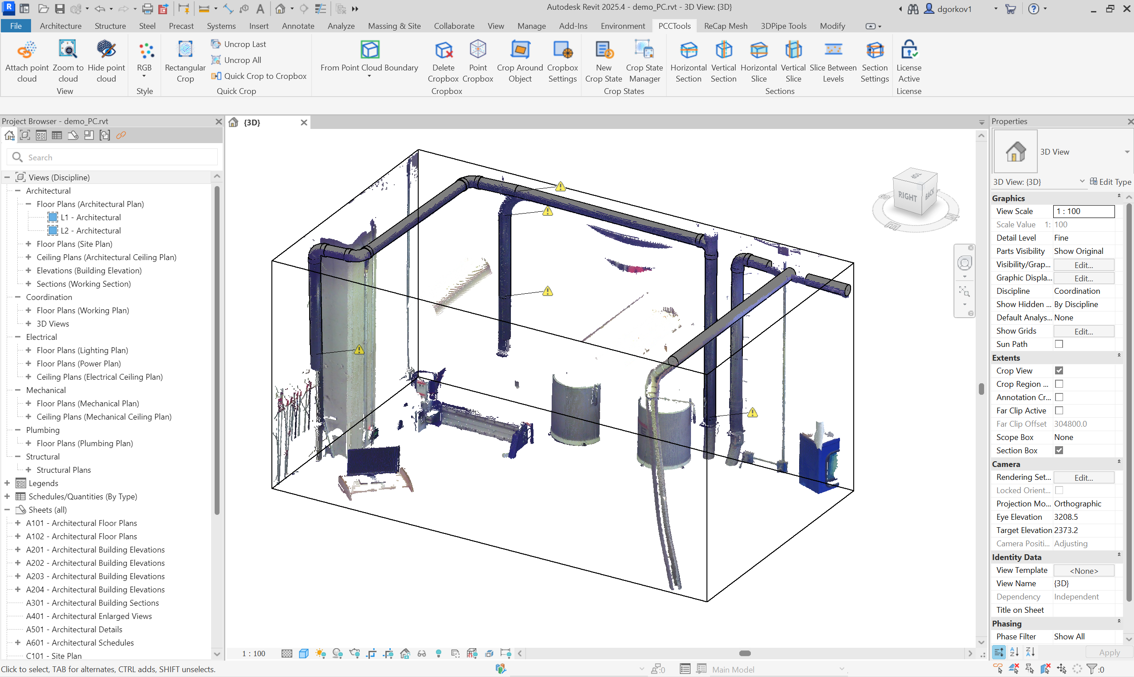Click the horizontal scrollbar thumb in view

(x=745, y=653)
